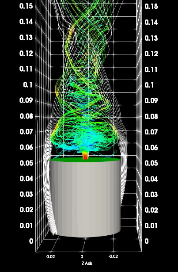
Task: Click the 0.01 label on left scale
Action: point(26,226)
